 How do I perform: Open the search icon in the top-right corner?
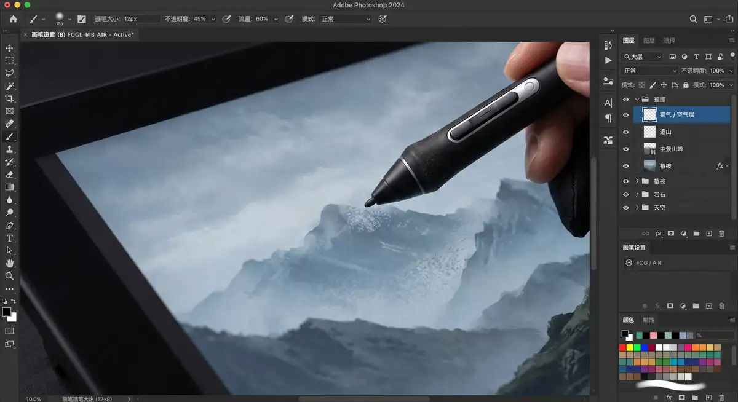(694, 19)
